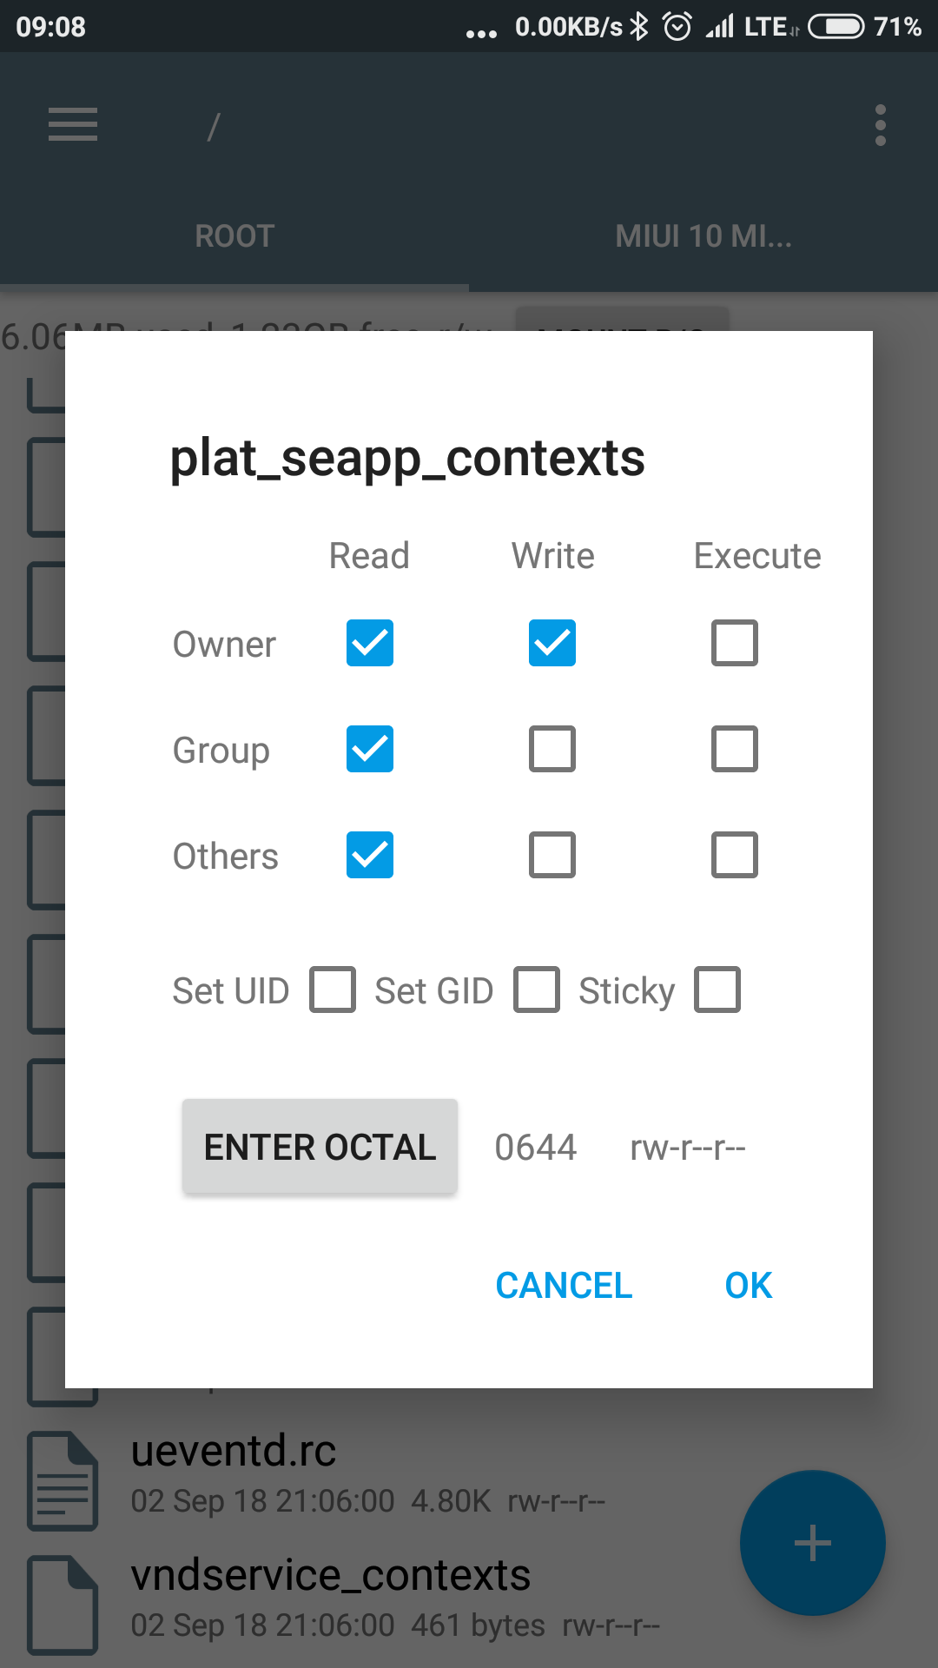Select the ueventd.rc file icon
Image resolution: width=938 pixels, height=1668 pixels.
pos(63,1480)
